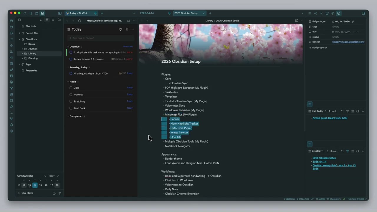
Task: Open the Airbnb guest depart from 4700 link
Action: 330,118
